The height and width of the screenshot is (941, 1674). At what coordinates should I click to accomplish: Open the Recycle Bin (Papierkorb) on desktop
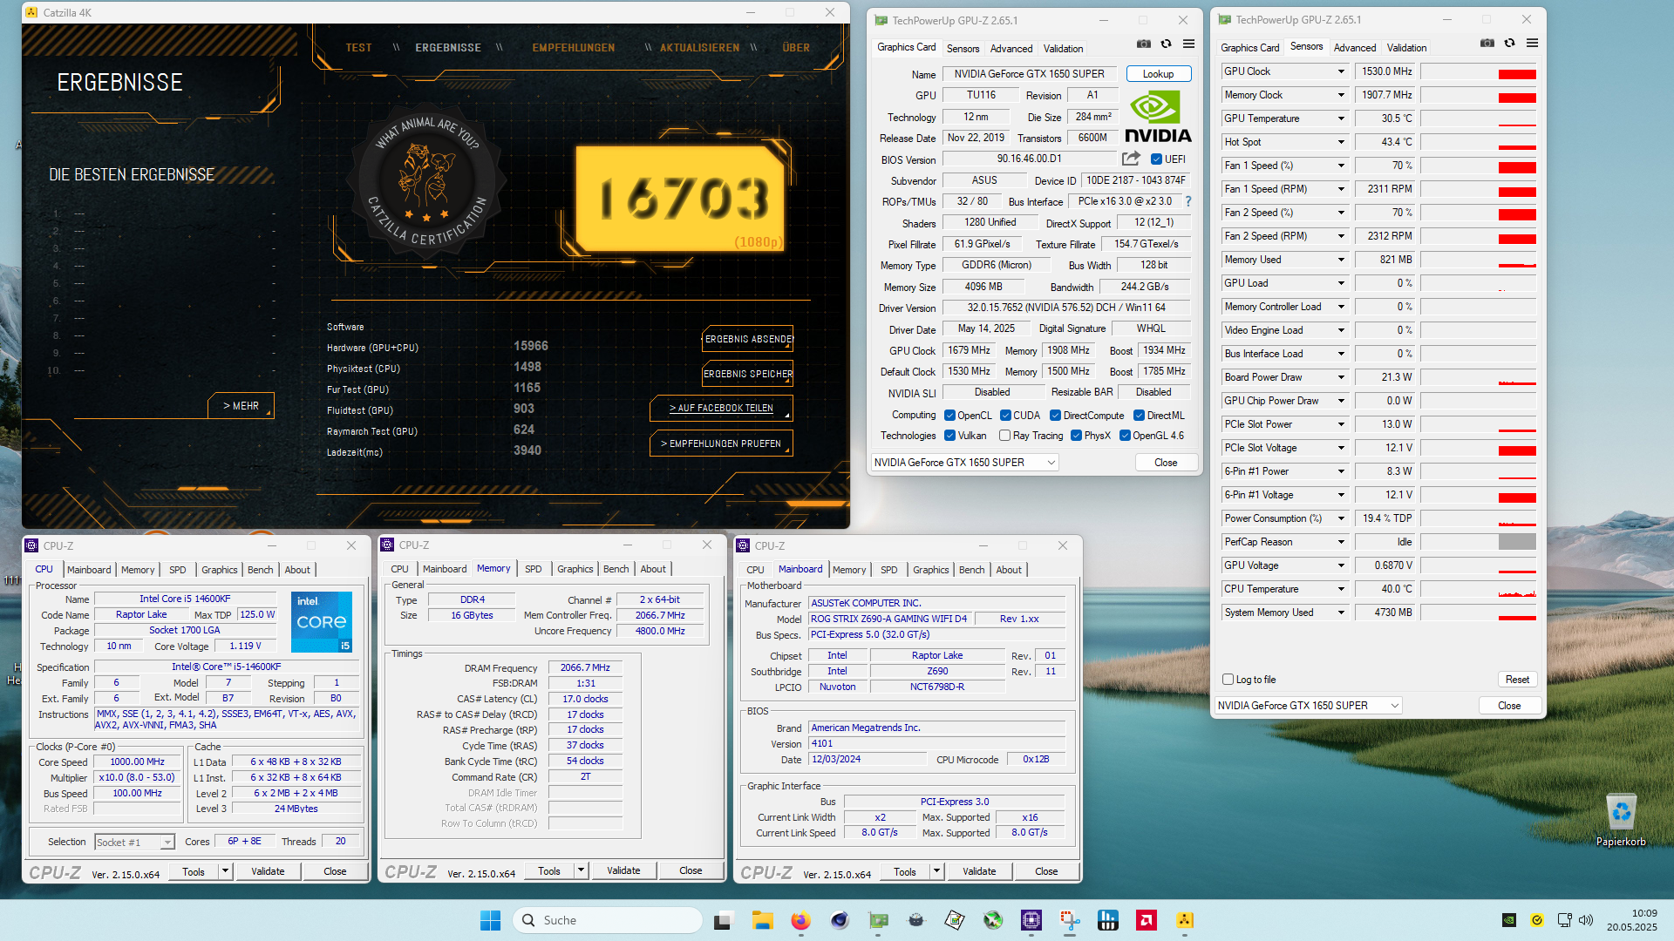tap(1621, 820)
